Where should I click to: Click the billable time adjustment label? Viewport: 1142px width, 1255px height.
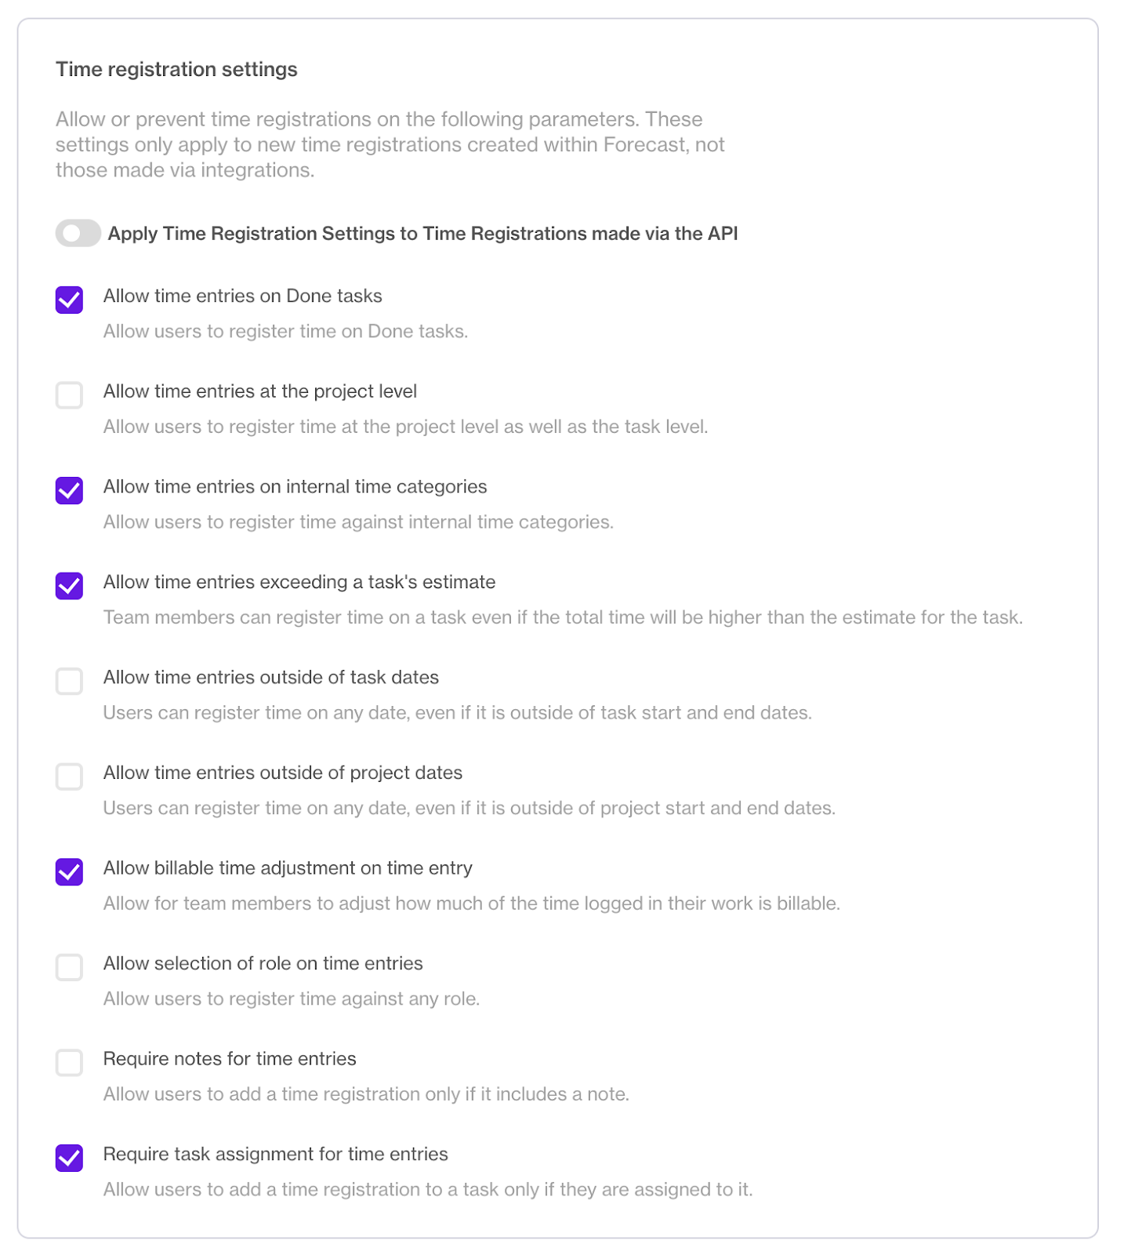pos(287,868)
